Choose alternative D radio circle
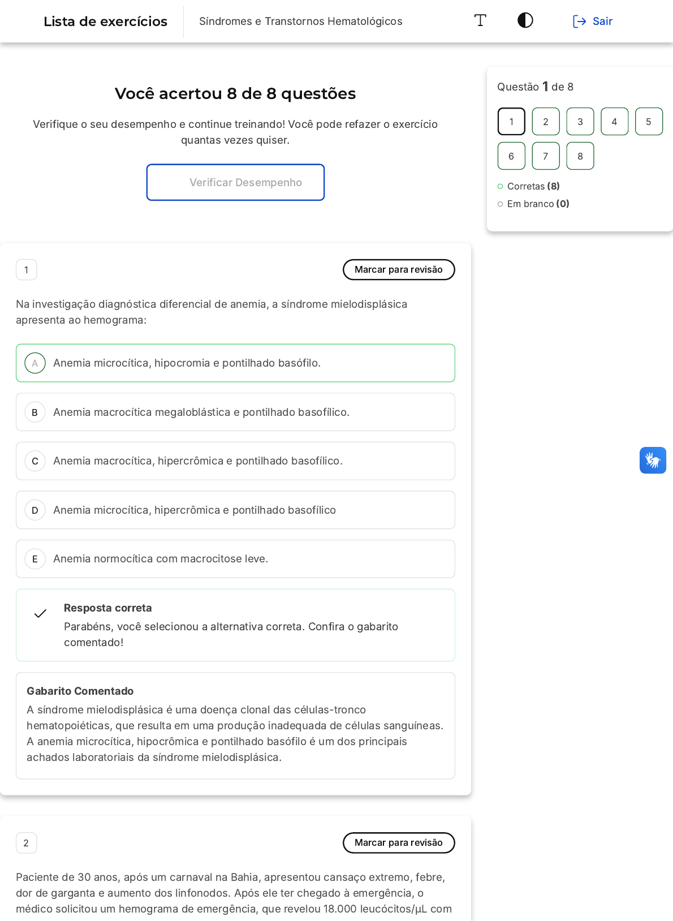Screen dimensions: 673x921 (35, 510)
